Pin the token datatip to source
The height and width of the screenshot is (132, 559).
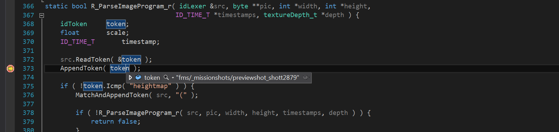pos(306,77)
